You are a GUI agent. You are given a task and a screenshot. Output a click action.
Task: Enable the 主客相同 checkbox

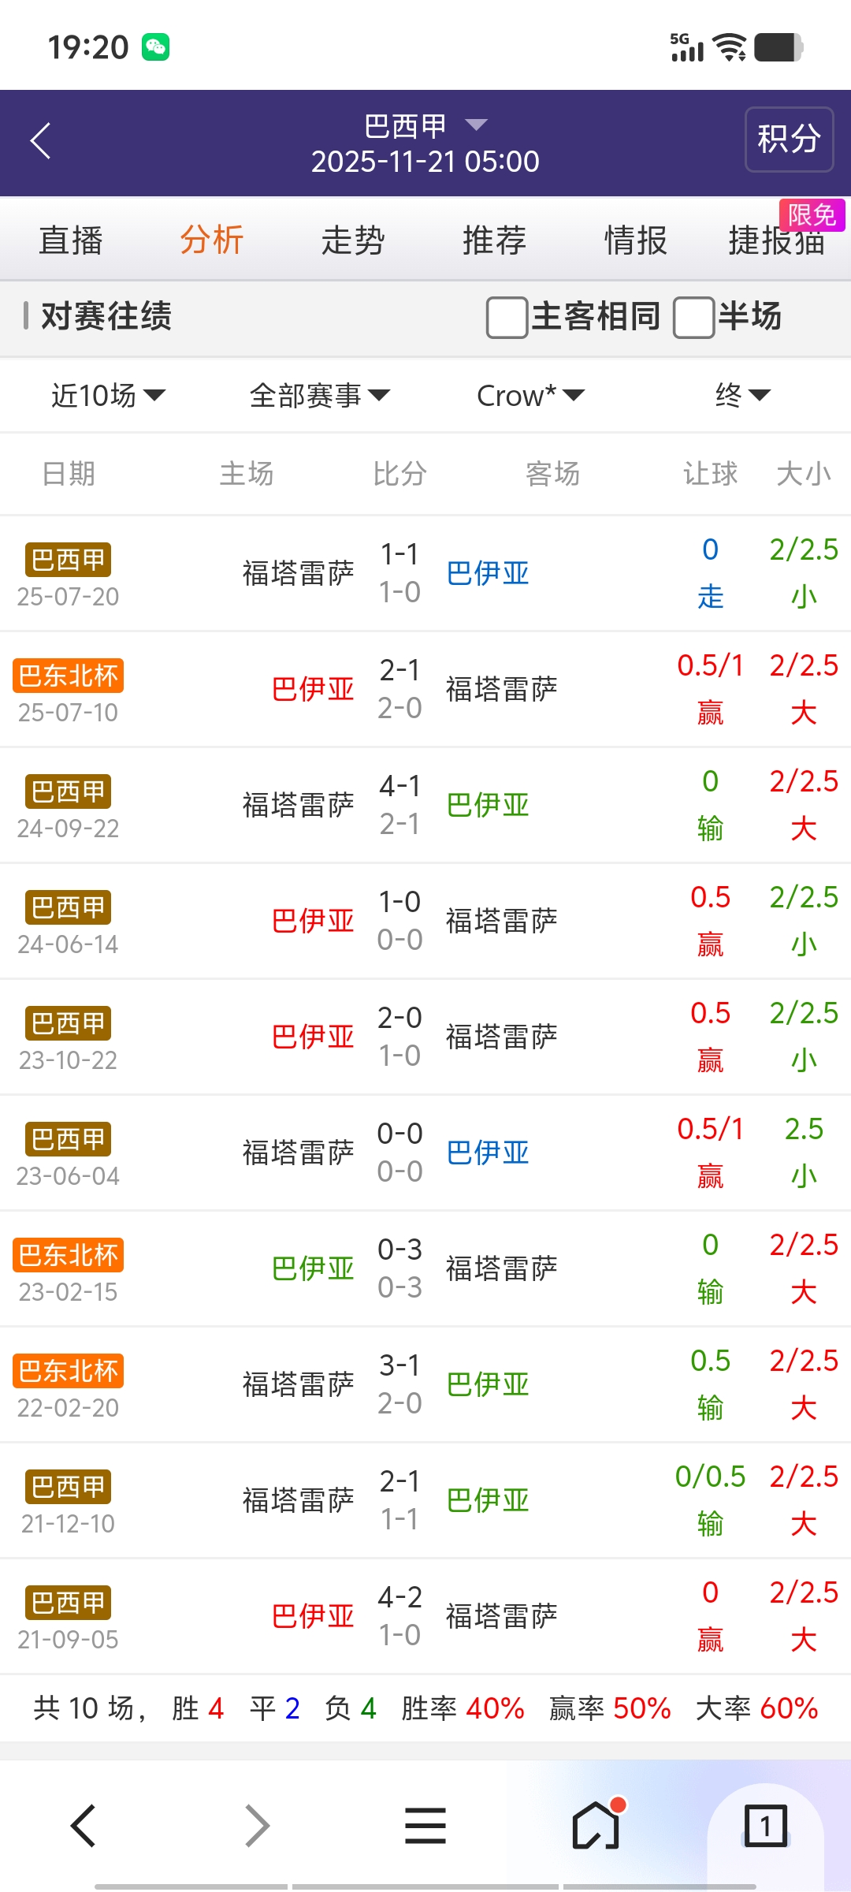507,317
